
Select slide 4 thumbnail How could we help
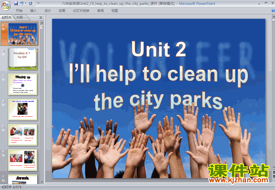point(23,109)
